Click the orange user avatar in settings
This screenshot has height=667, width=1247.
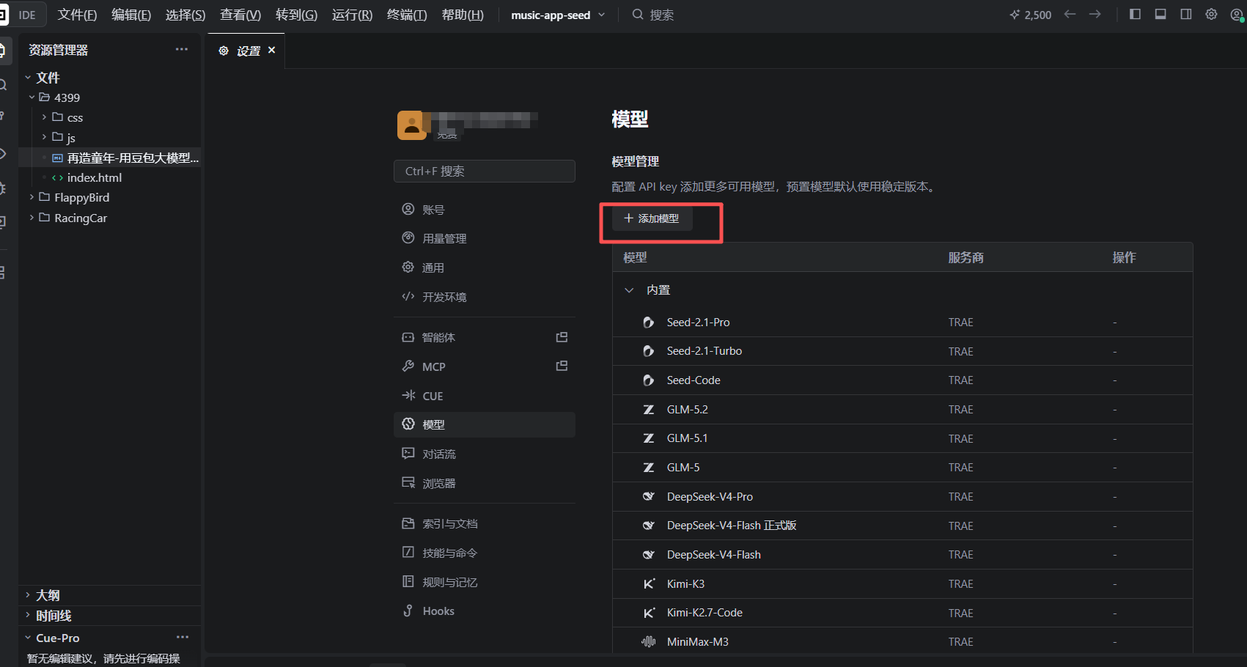411,125
